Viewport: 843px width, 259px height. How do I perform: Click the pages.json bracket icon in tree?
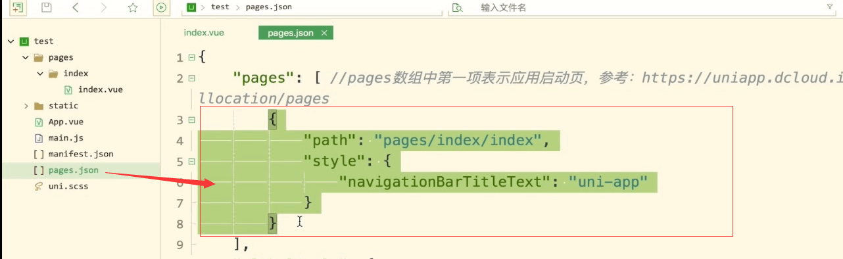point(39,170)
